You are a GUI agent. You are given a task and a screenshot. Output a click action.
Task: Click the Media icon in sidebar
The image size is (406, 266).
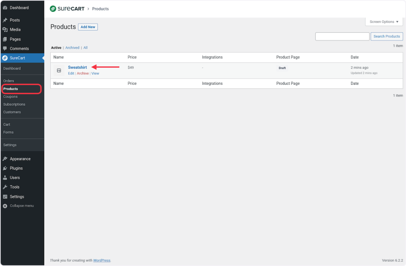pyautogui.click(x=5, y=30)
